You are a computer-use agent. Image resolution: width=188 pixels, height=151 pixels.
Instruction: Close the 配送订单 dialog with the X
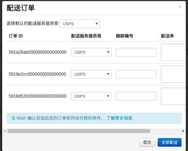(x=179, y=6)
